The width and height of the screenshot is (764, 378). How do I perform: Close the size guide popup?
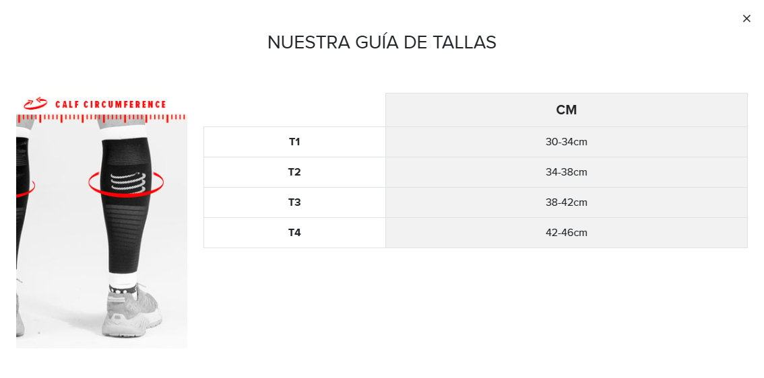pos(746,19)
